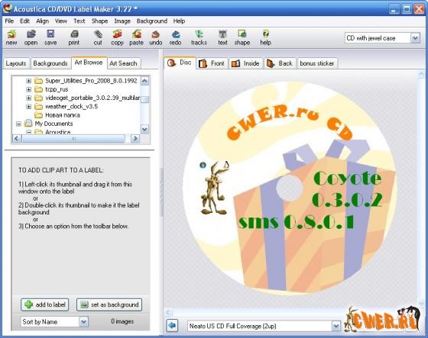
Task: Click the tree horizontal scroll left arrow
Action: tap(17, 138)
